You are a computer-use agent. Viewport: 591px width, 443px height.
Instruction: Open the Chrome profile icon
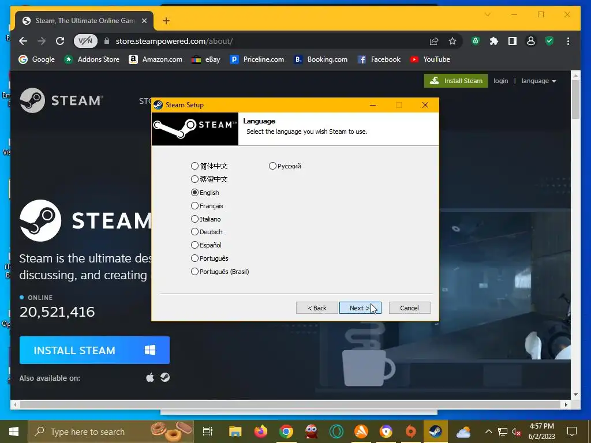coord(531,41)
